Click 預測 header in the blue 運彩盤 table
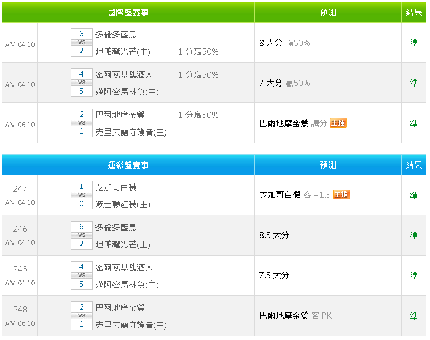 coord(328,165)
